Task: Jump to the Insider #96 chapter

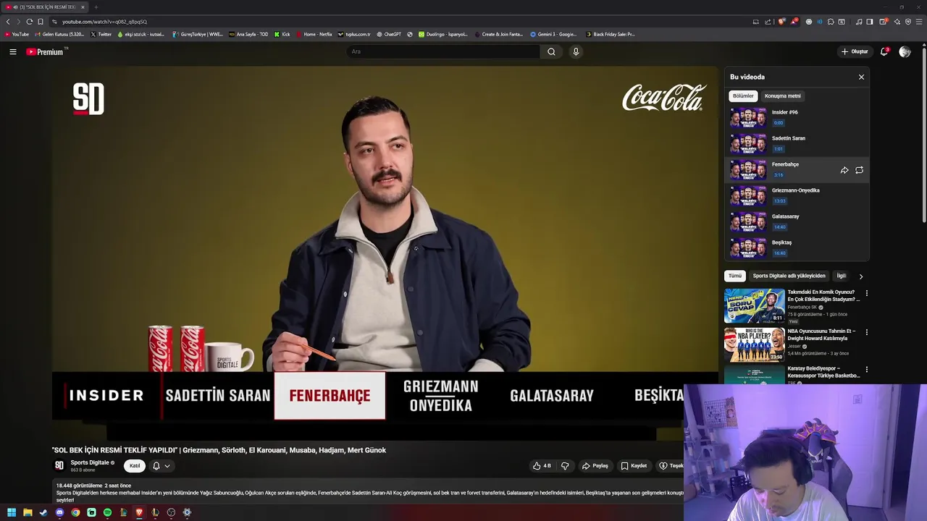Action: pos(797,118)
